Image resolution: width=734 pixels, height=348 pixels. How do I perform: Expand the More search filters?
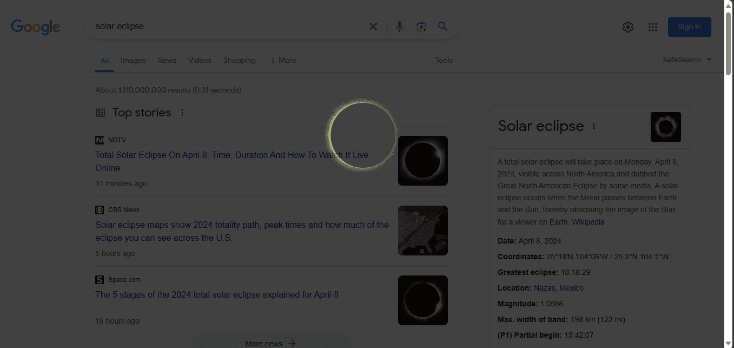point(283,61)
